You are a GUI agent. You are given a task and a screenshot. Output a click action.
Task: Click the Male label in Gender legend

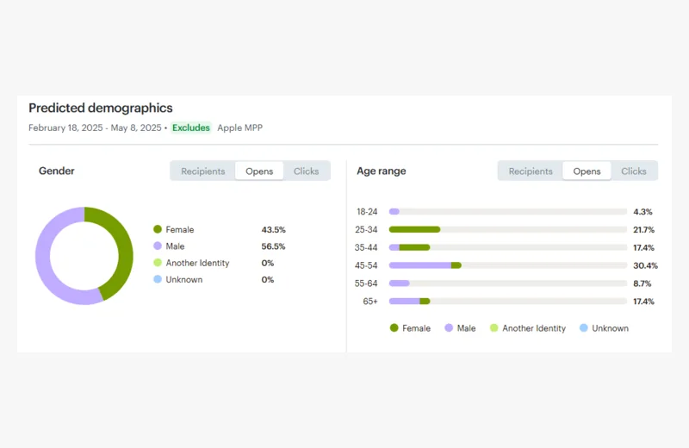(175, 246)
